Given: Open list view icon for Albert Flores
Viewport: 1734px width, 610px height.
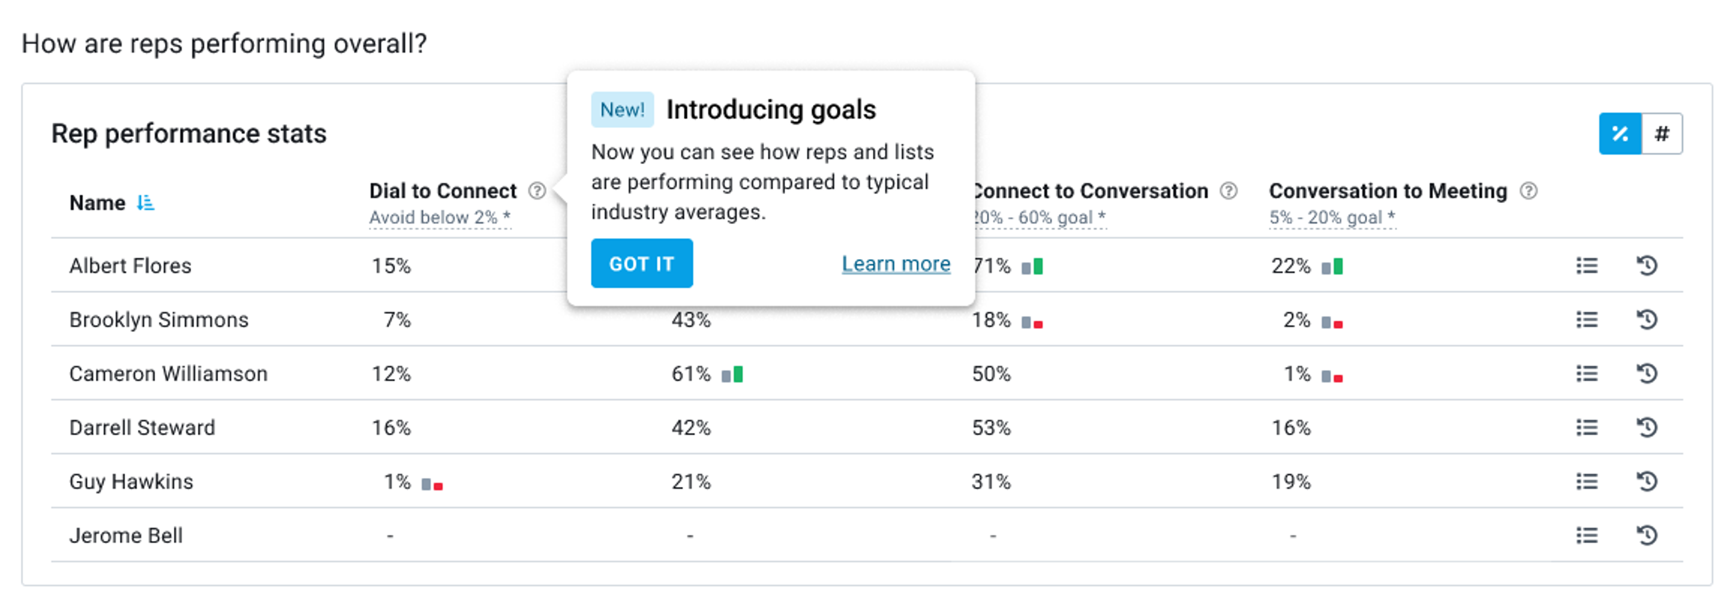Looking at the screenshot, I should (x=1586, y=266).
